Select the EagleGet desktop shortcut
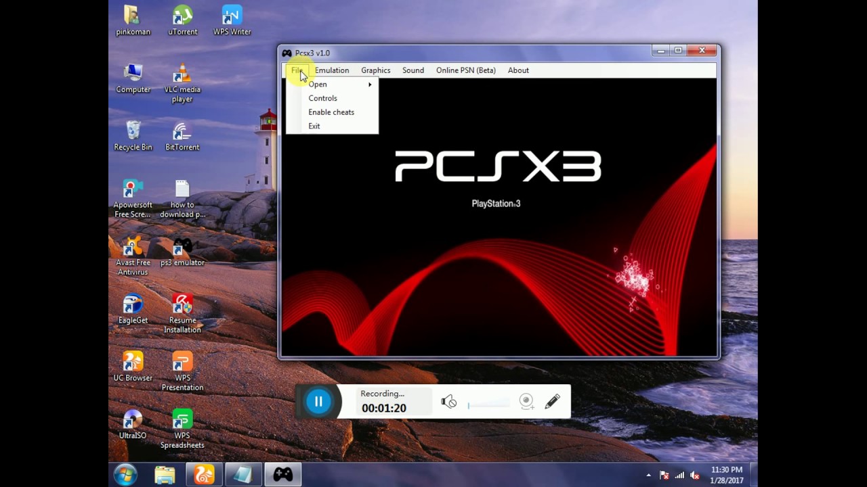 click(x=133, y=309)
